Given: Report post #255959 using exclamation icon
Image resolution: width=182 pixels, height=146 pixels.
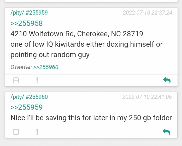Looking at the screenshot, I should [x=37, y=80].
